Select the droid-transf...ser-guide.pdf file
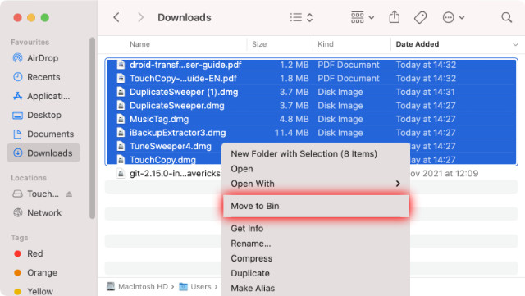This screenshot has height=296, width=525. [312, 65]
